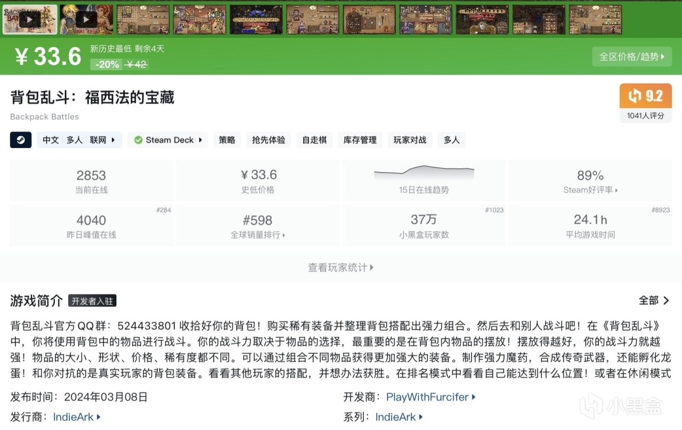Open the Steam platform icon
Screen dimensions: 682x430
(21, 140)
